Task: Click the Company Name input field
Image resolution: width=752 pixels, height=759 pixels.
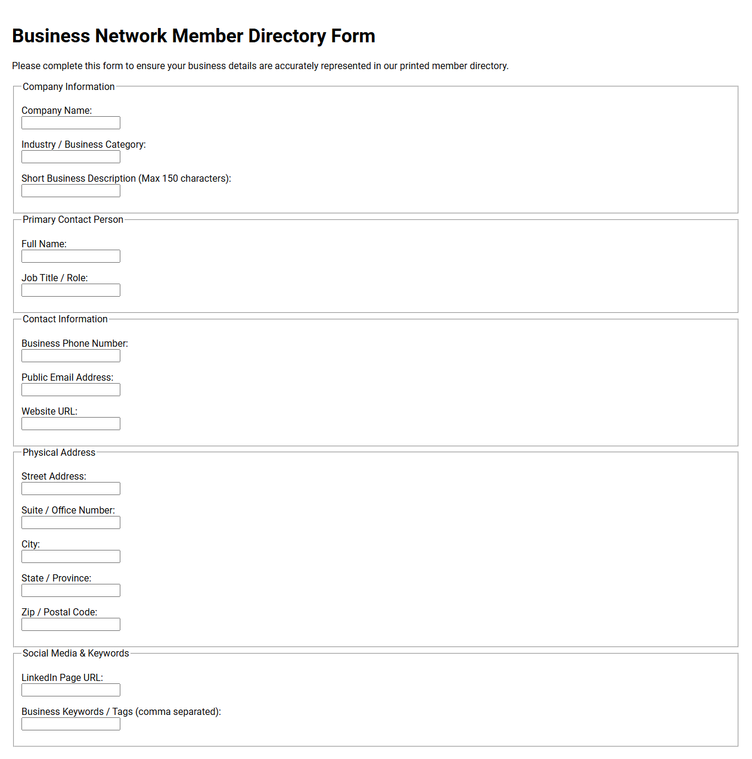Action: 71,123
